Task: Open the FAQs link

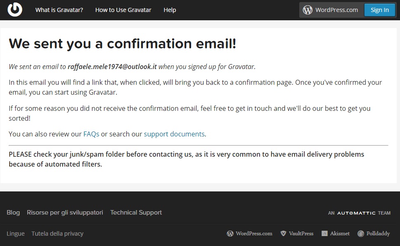Action: point(91,134)
